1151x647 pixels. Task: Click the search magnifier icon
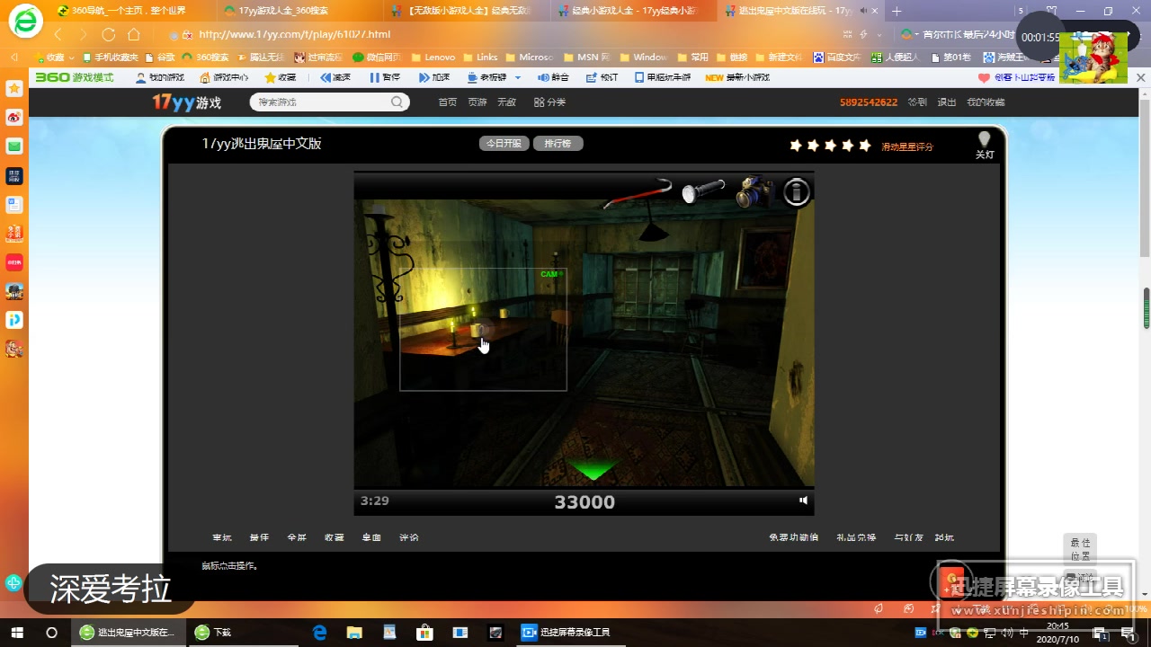pyautogui.click(x=397, y=102)
